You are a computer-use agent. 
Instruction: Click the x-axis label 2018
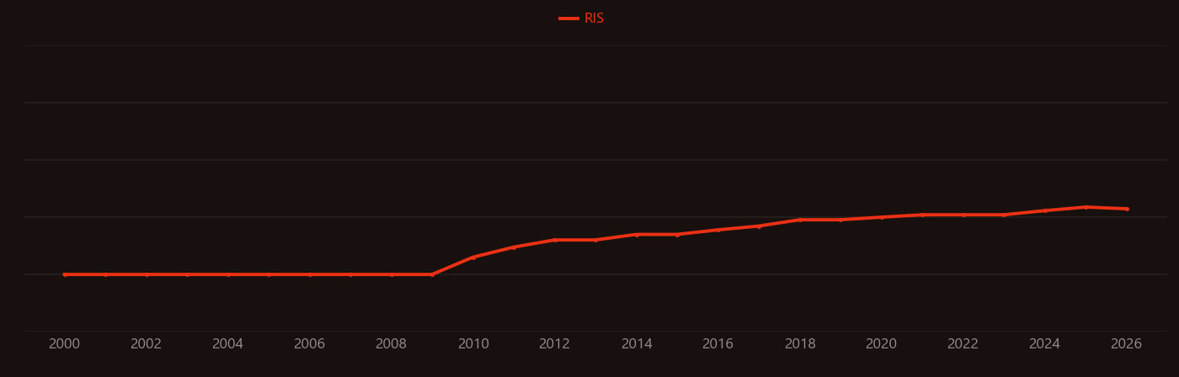point(800,344)
